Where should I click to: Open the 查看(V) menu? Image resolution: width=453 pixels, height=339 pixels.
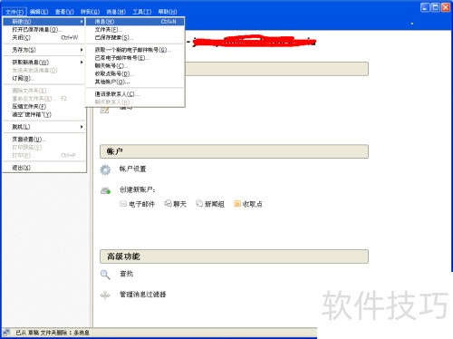point(64,12)
